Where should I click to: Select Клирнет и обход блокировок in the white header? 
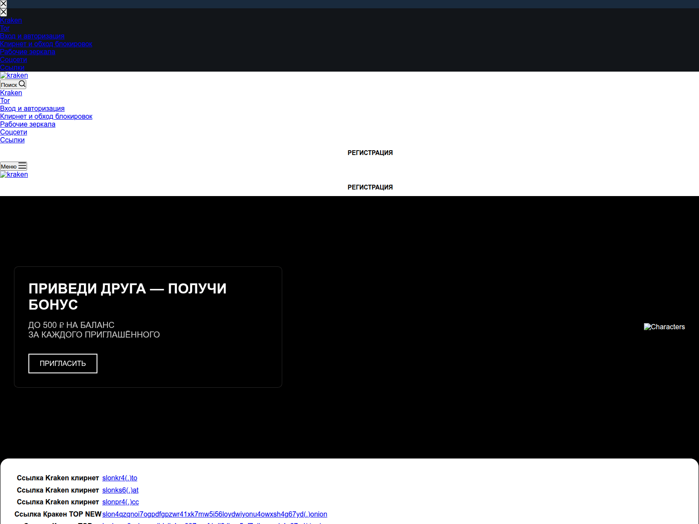tap(46, 116)
